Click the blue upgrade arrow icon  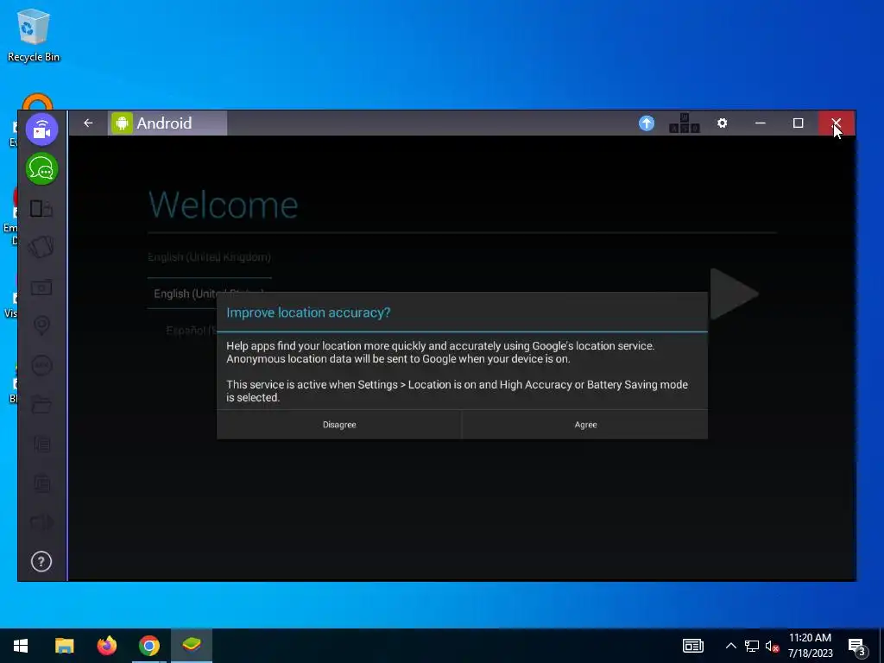(647, 123)
